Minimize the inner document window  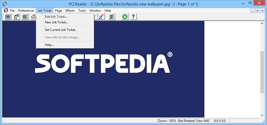pyautogui.click(x=252, y=11)
